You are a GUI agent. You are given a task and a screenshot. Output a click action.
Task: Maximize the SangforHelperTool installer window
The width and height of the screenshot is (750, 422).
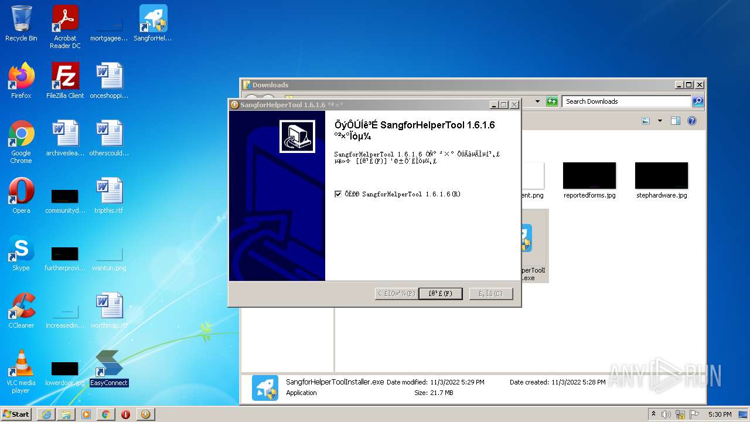coord(504,105)
